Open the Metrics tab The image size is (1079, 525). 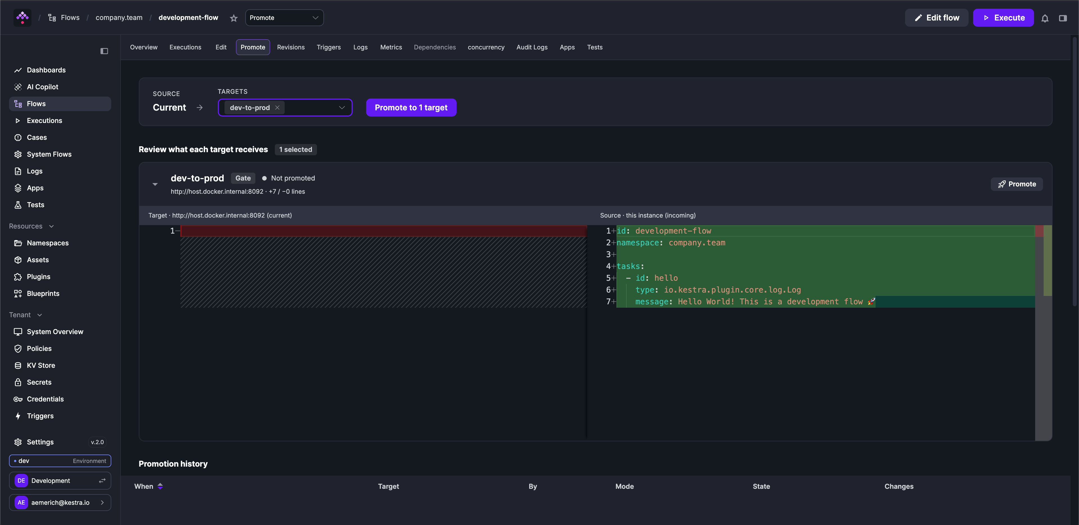[391, 47]
